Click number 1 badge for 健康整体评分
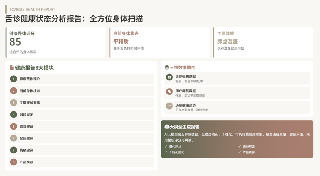 tap(14, 79)
